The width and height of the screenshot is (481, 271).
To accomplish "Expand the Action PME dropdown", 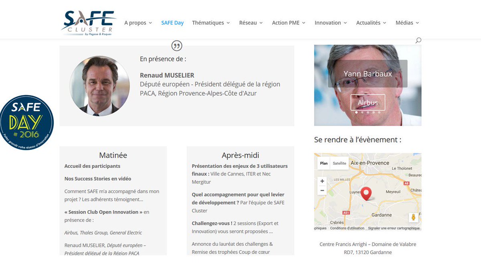I will click(x=289, y=23).
